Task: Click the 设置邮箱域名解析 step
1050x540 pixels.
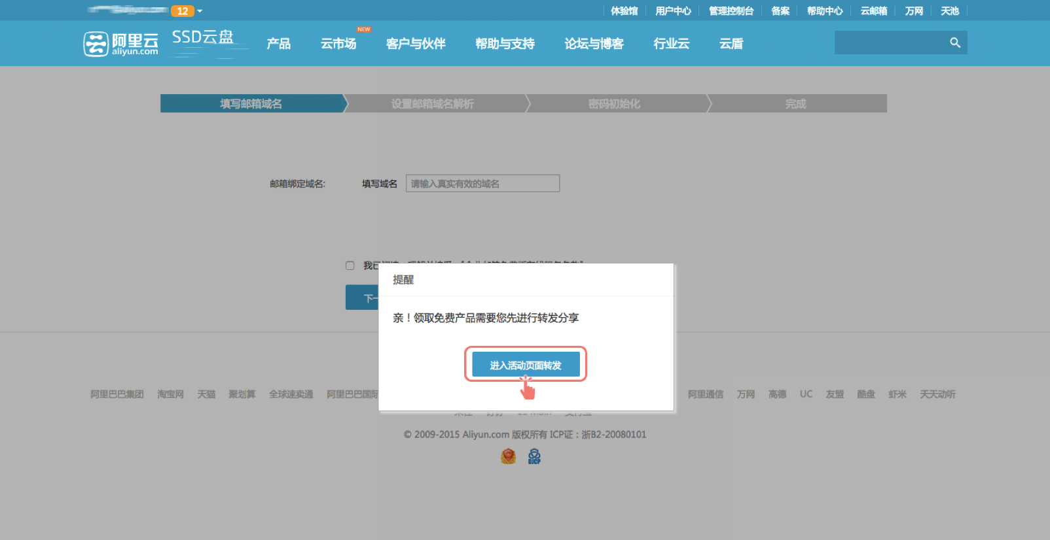Action: click(433, 104)
